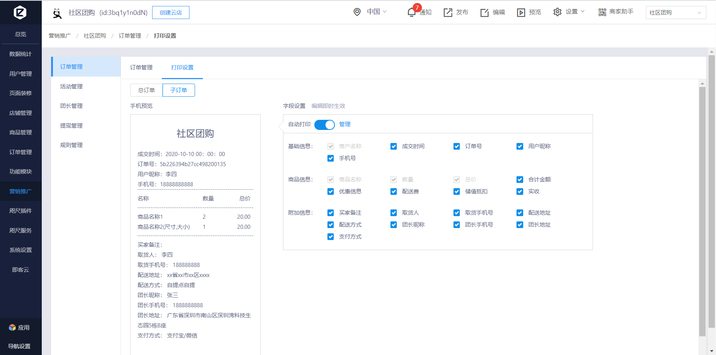Uncheck the 团长昵称 checkbox

(393, 225)
